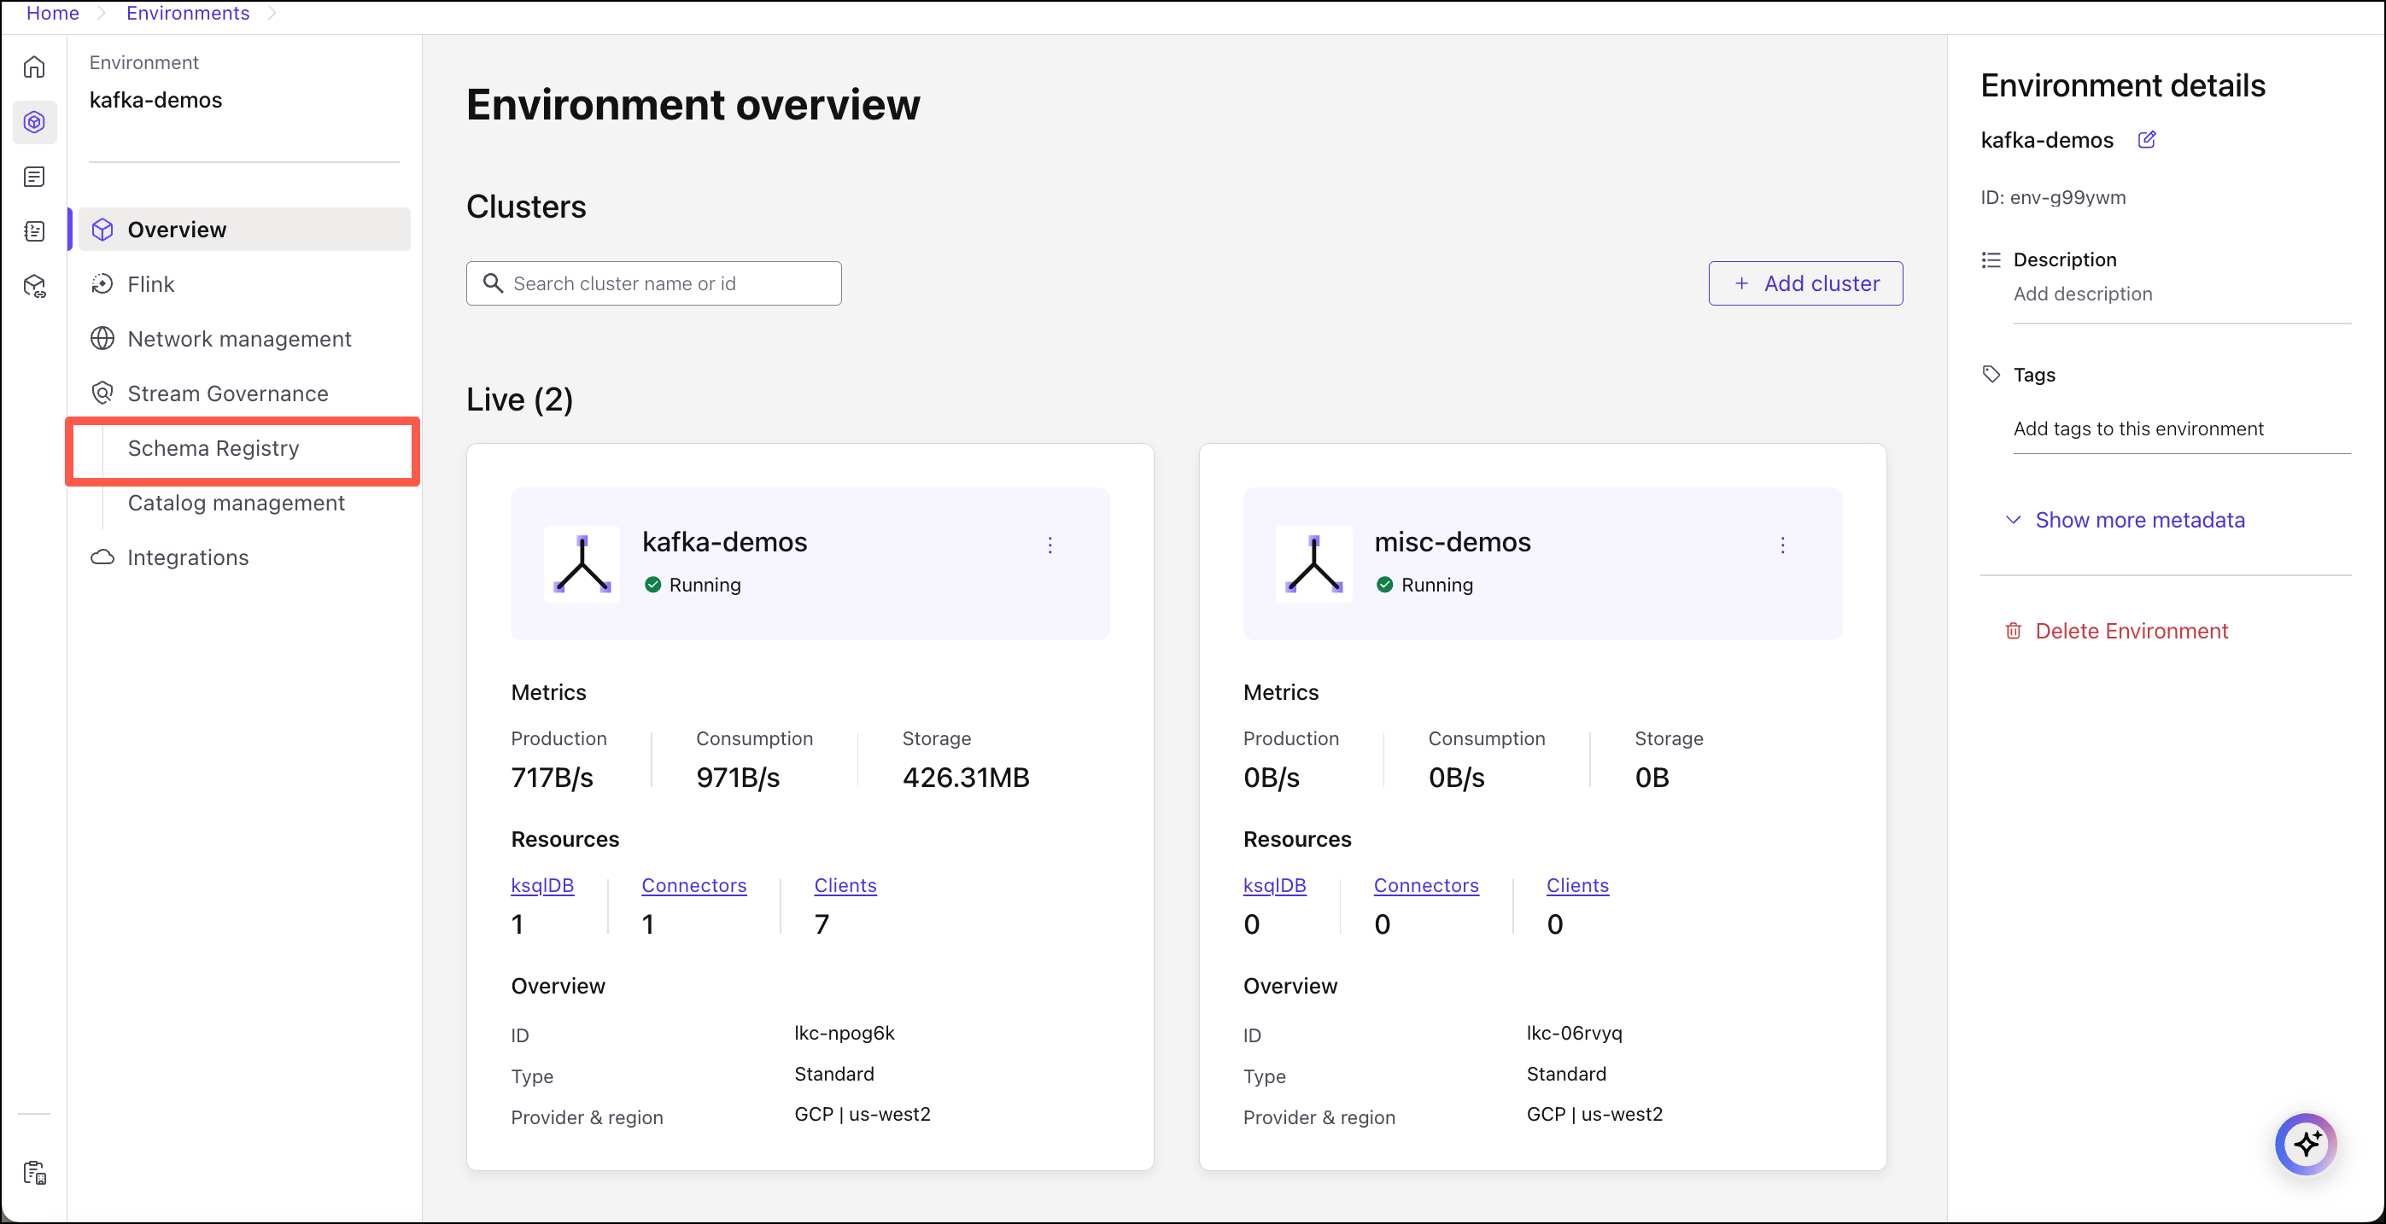Click the environments cube icon in left rail

click(x=34, y=122)
